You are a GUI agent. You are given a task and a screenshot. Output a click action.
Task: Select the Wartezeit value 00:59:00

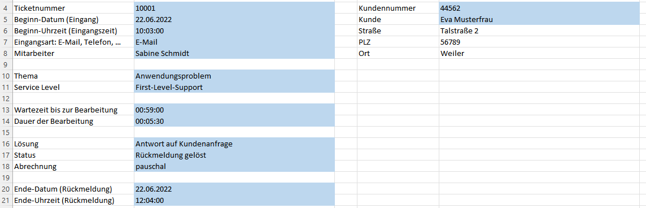tap(234, 110)
